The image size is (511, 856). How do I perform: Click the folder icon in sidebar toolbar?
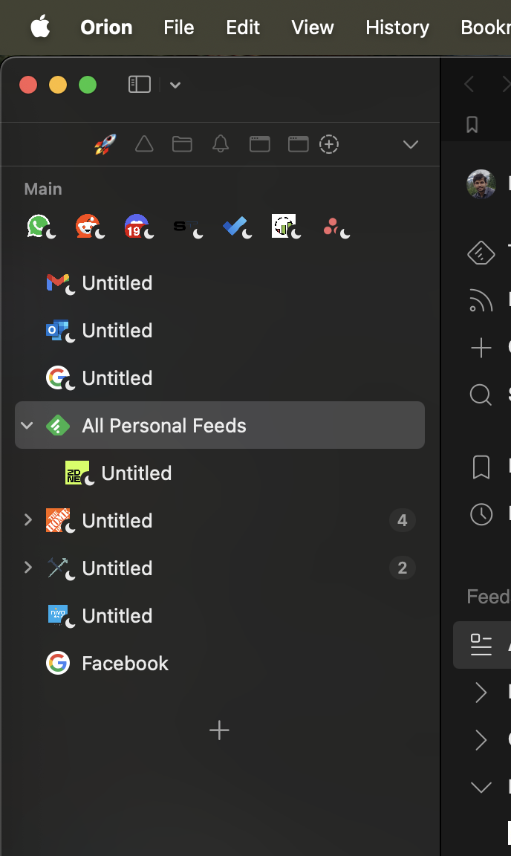(x=182, y=144)
